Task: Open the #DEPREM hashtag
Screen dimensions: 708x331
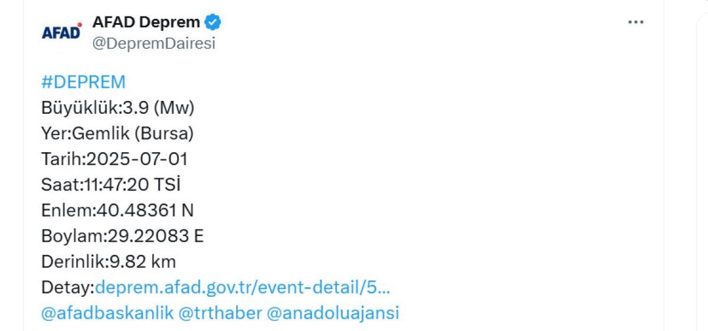Action: [x=83, y=82]
